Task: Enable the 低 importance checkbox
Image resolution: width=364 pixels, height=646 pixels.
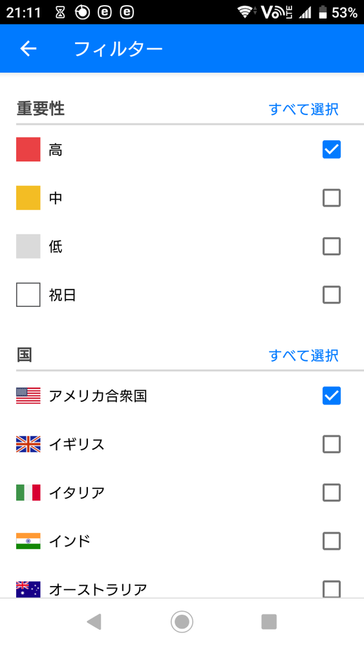Action: (332, 246)
